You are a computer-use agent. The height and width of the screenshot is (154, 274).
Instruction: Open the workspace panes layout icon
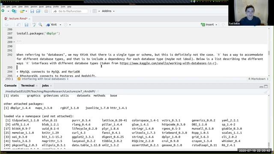pyautogui.click(x=95, y=11)
